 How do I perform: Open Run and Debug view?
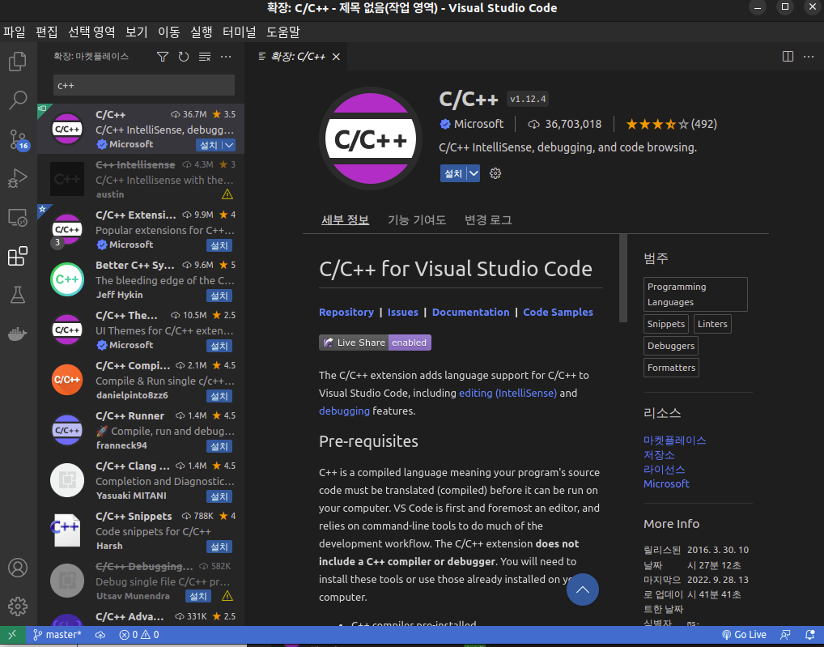click(x=17, y=178)
